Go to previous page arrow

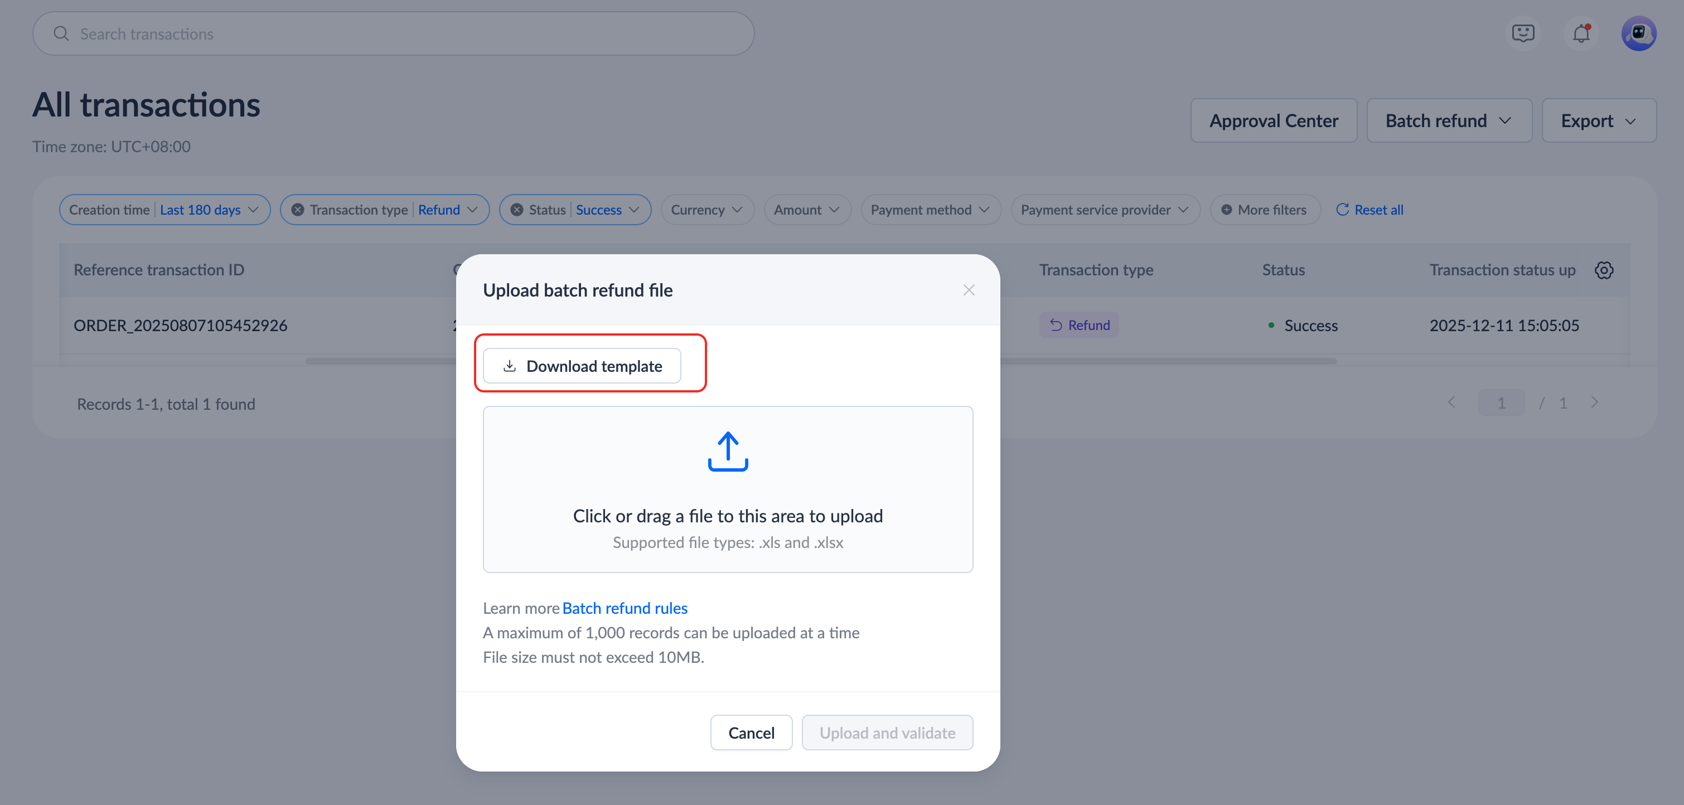point(1451,402)
